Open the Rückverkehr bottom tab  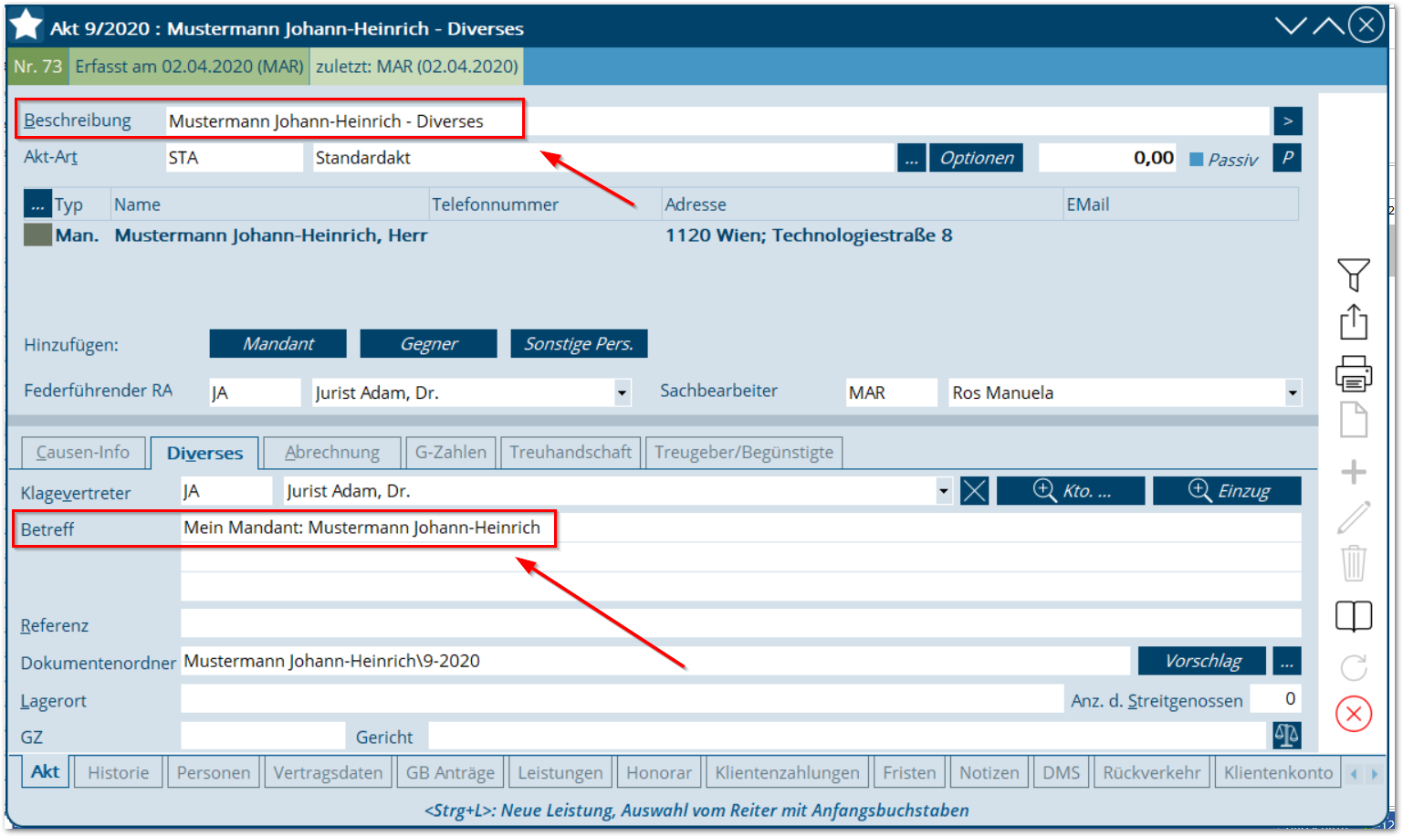click(1152, 772)
